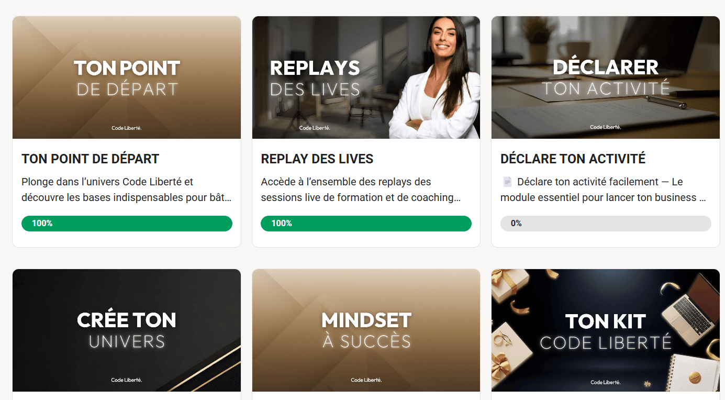Open the Mindset à Succès course thumbnail
Screen dimensions: 725x400
(366, 330)
